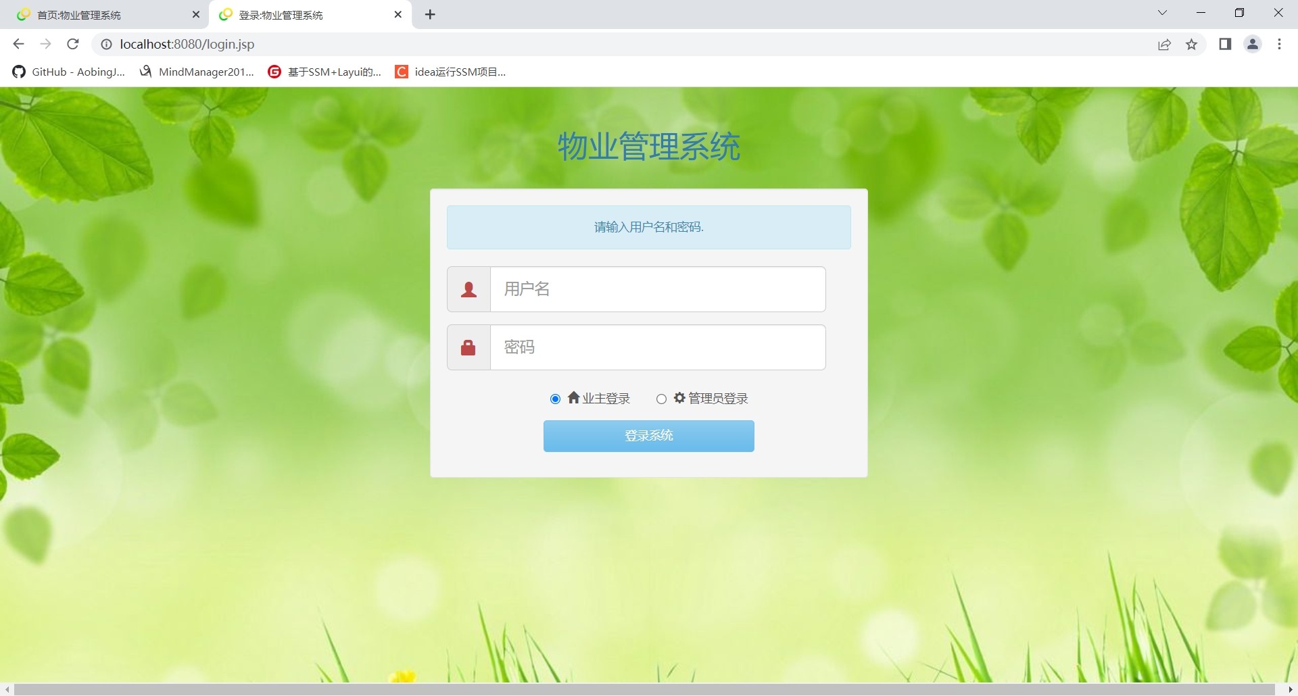This screenshot has width=1298, height=696.
Task: Click the red padlock icon beside password field
Action: [x=468, y=347]
